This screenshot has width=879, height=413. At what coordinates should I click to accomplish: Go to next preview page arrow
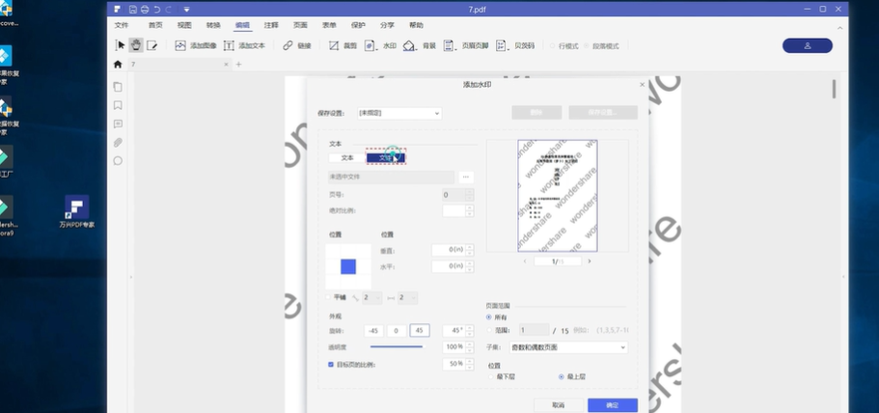(x=590, y=262)
